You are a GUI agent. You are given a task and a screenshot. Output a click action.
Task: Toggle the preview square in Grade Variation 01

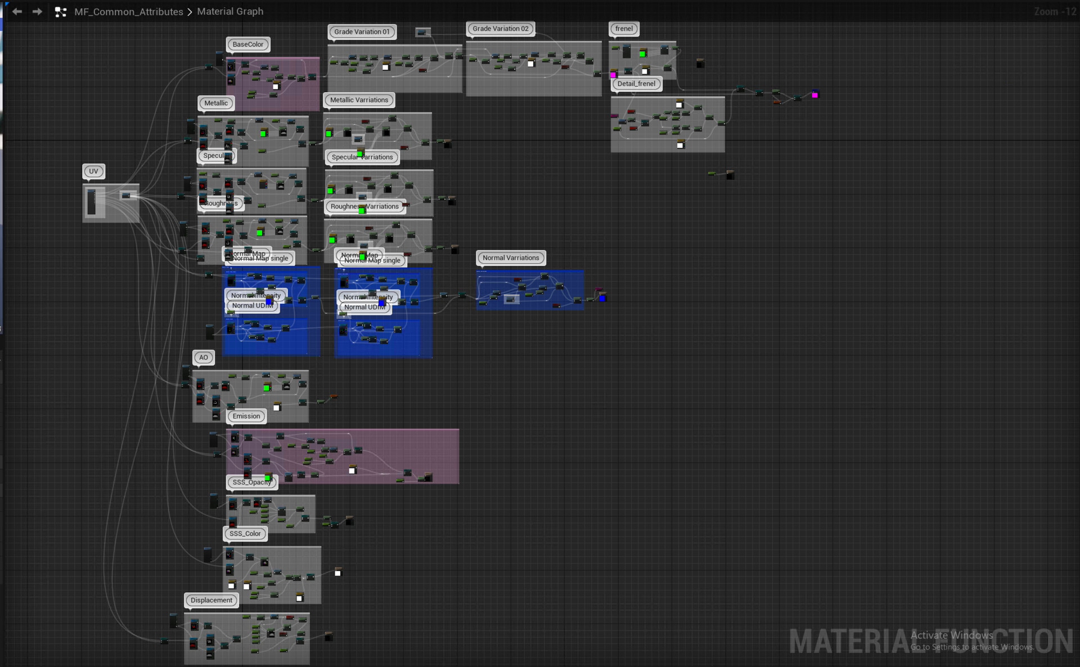[x=385, y=67]
